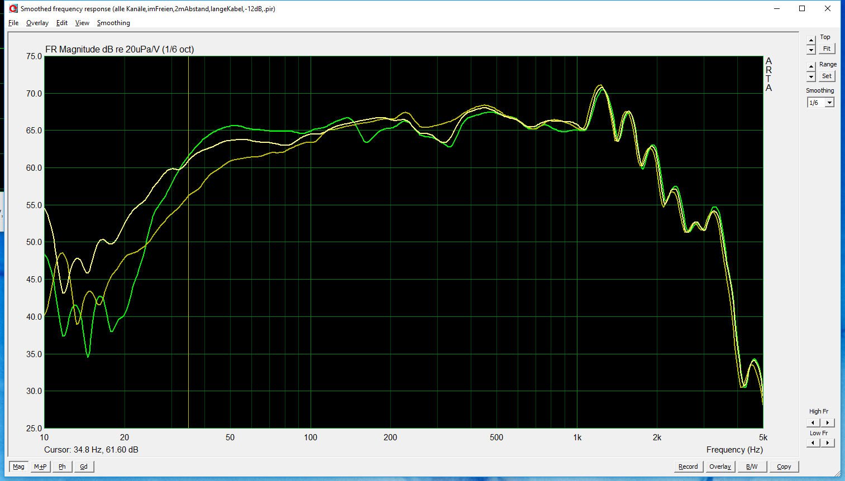Open the Smoothing 1/6 dropdown
845x481 pixels.
click(829, 103)
